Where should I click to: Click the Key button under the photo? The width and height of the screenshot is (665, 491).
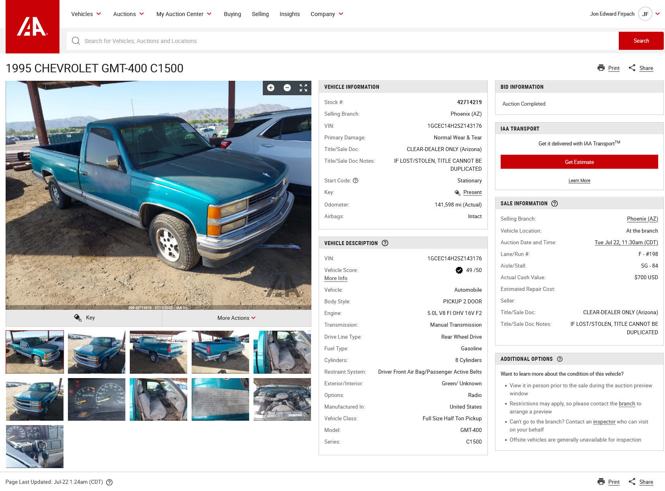pyautogui.click(x=84, y=318)
